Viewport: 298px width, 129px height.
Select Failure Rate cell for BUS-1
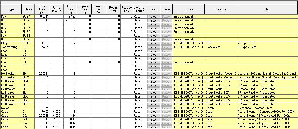pyautogui.click(x=42, y=17)
